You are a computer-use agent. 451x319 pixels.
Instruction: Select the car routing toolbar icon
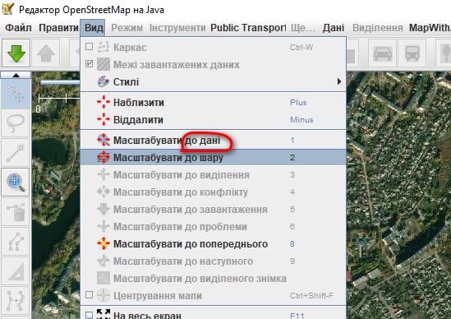click(383, 53)
